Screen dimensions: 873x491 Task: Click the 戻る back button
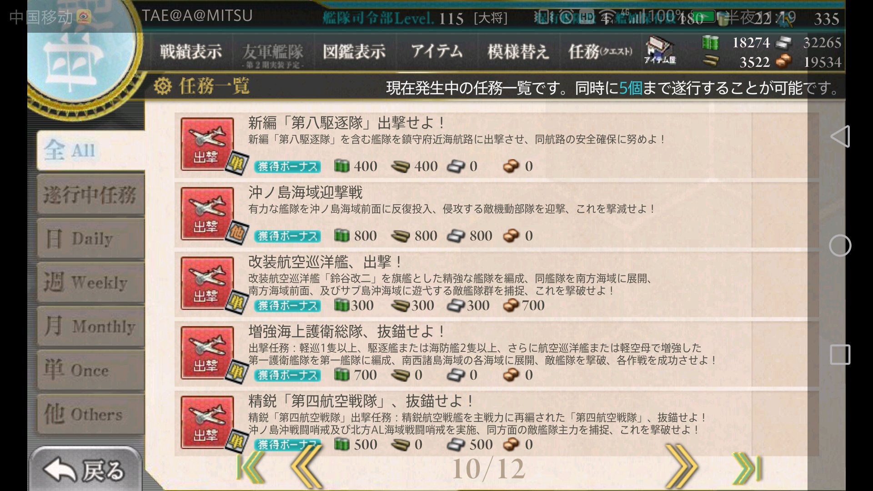tap(85, 469)
